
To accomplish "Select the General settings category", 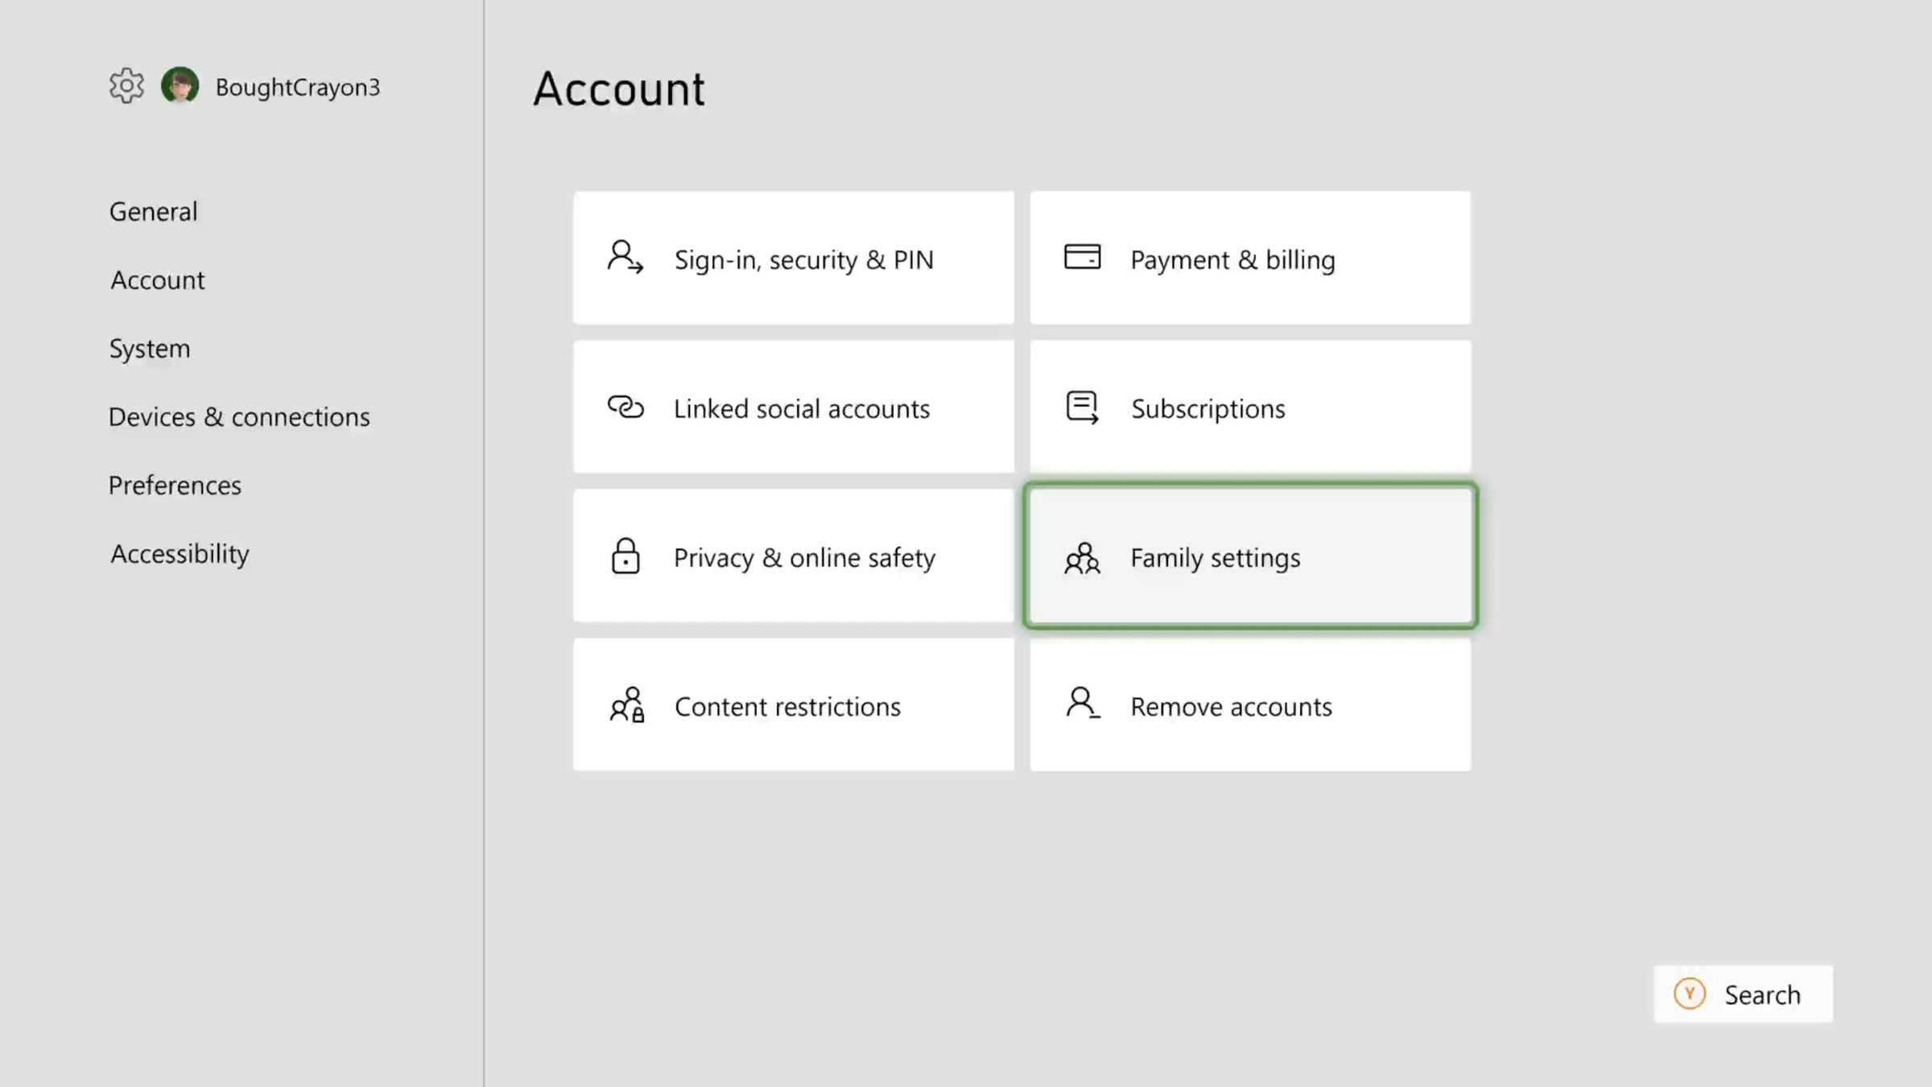I will pyautogui.click(x=153, y=211).
